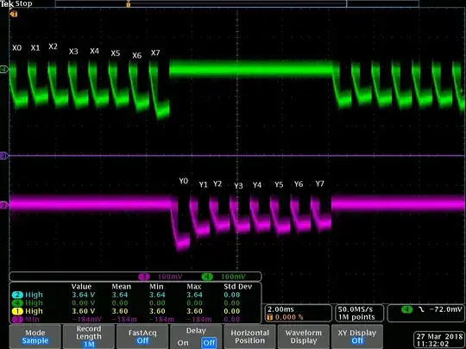Viewport: 466px width, 349px height.
Task: Click the 11:32:02 time readout
Action: click(432, 344)
